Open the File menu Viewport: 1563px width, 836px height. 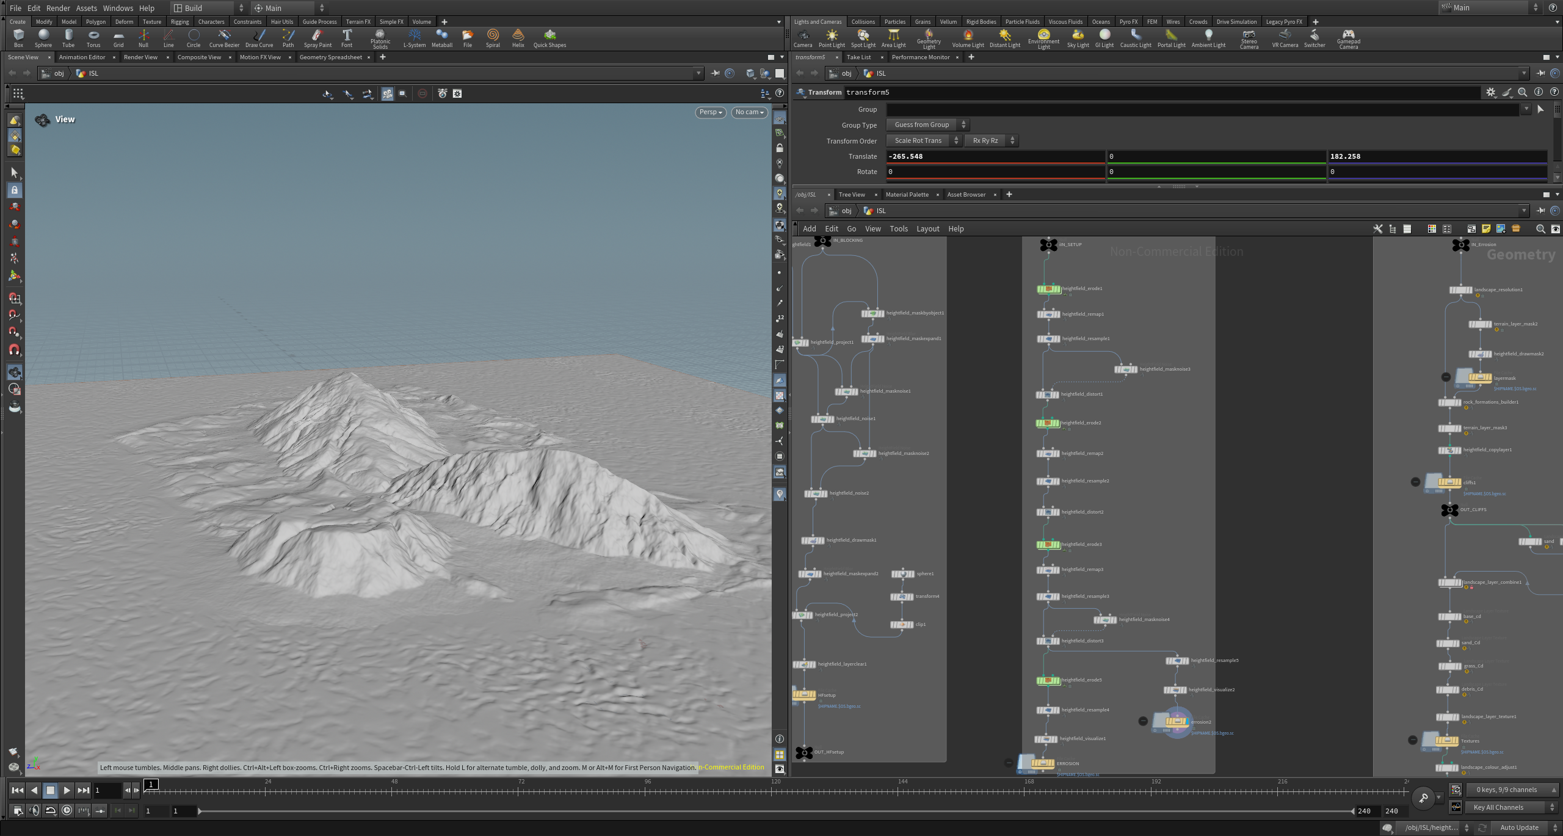(16, 8)
